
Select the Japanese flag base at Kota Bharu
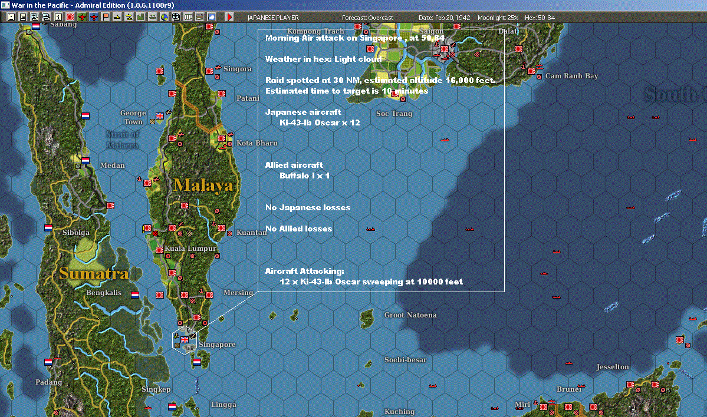point(222,138)
